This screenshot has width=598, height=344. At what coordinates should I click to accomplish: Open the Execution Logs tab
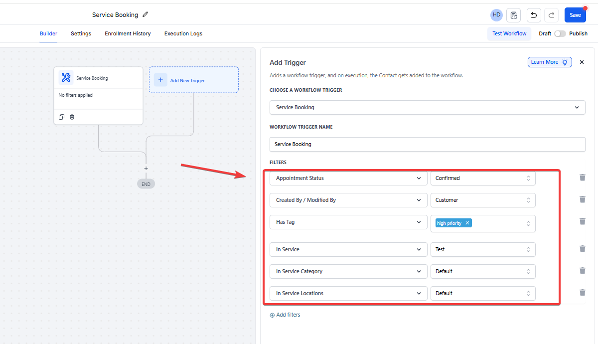183,34
